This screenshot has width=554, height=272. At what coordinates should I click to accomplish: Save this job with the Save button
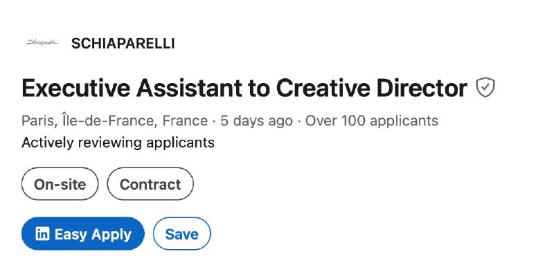pos(182,234)
